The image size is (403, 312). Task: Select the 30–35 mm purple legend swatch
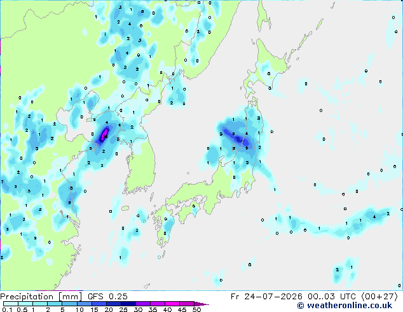(142, 304)
